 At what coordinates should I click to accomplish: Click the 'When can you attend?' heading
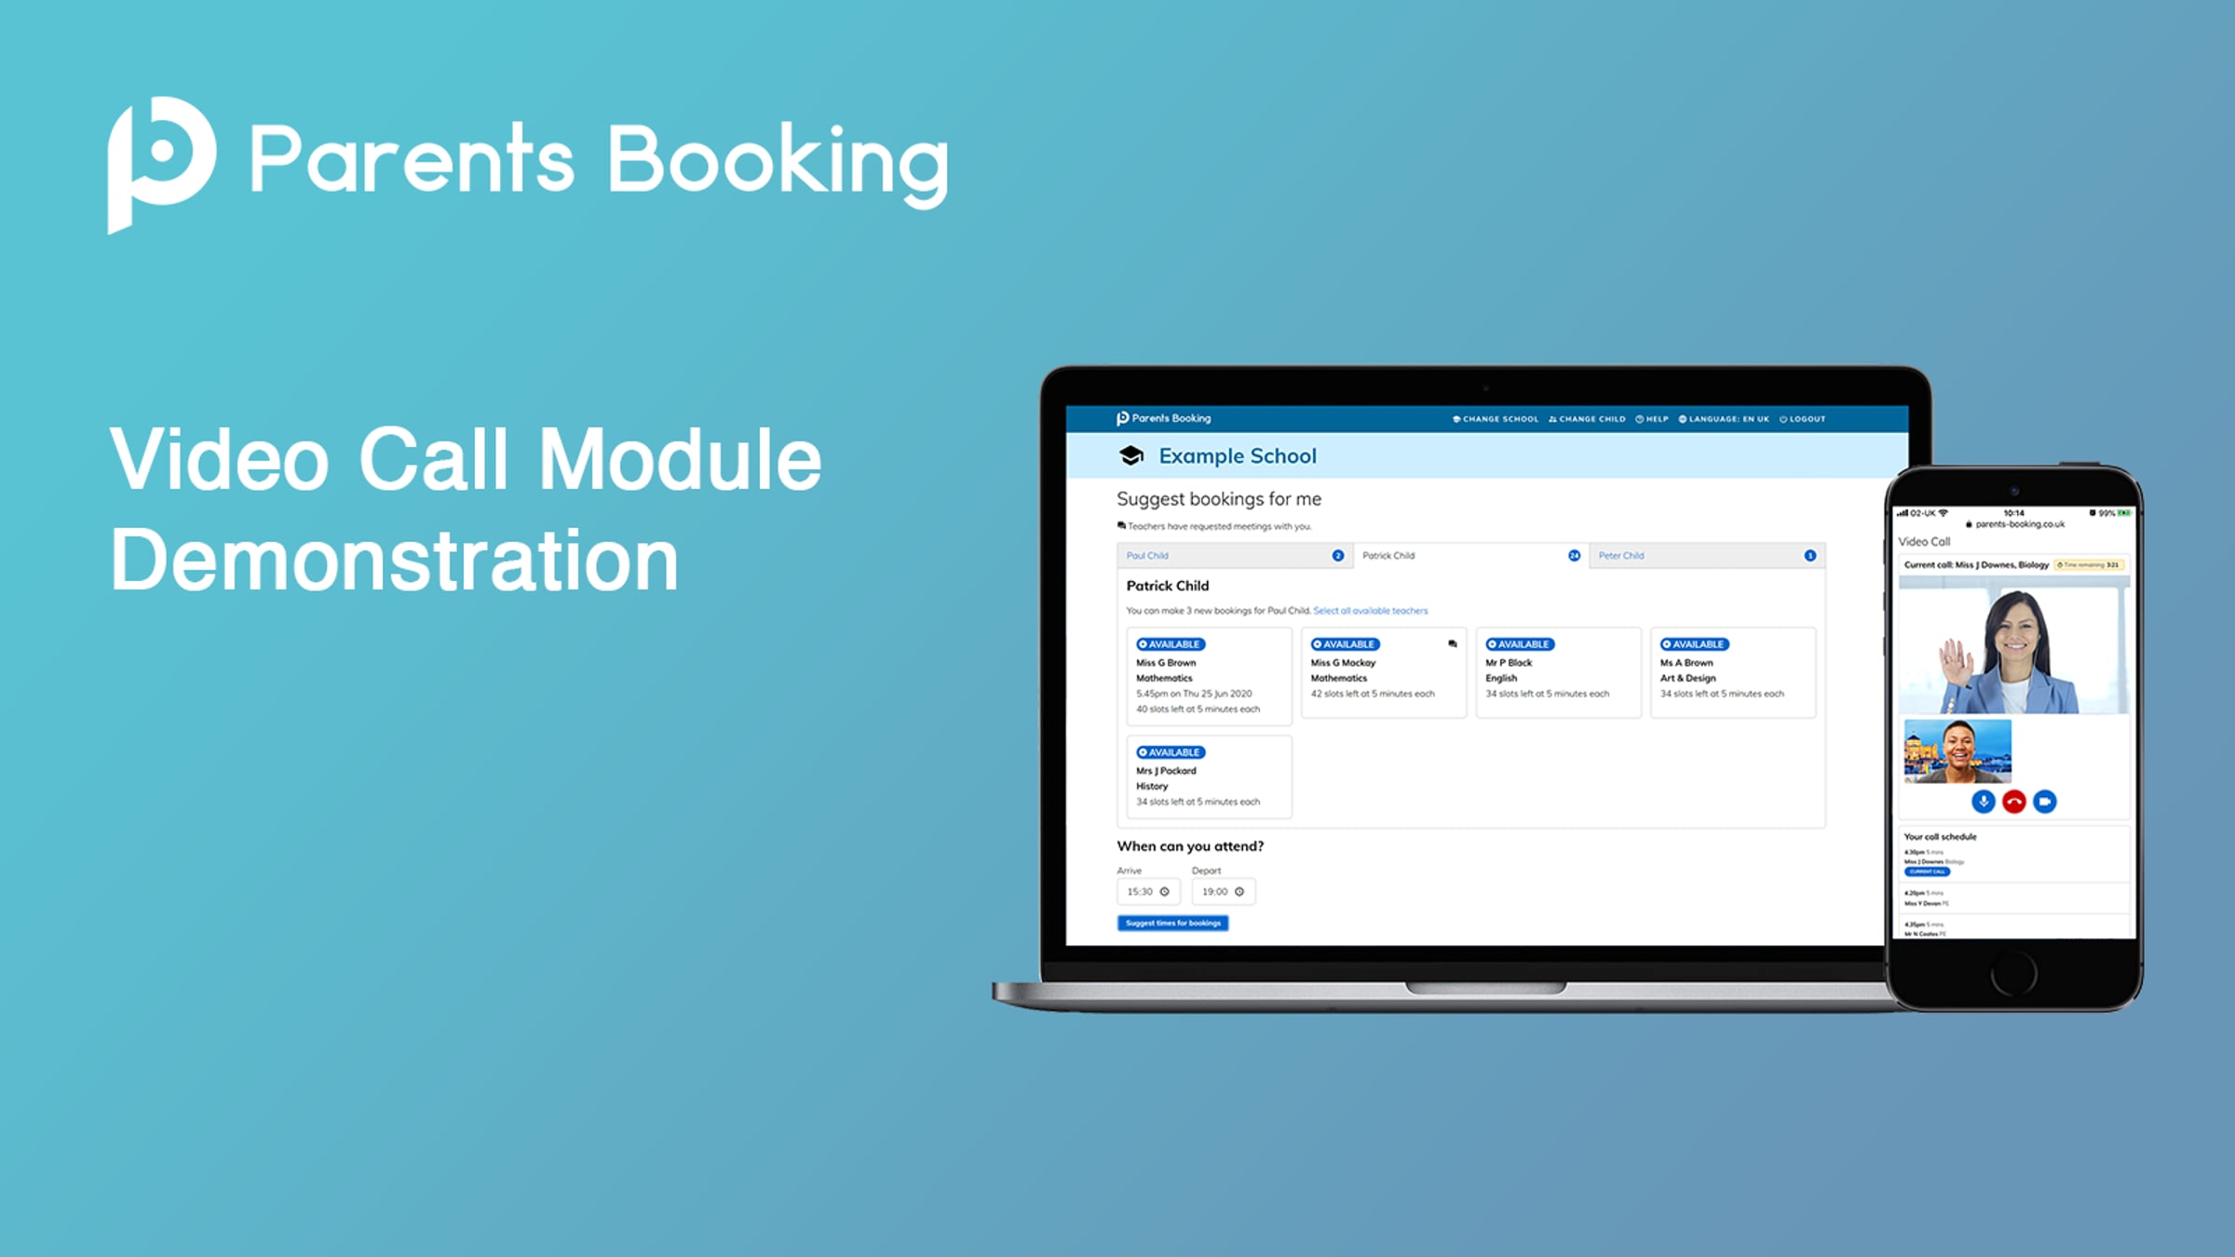click(x=1190, y=846)
